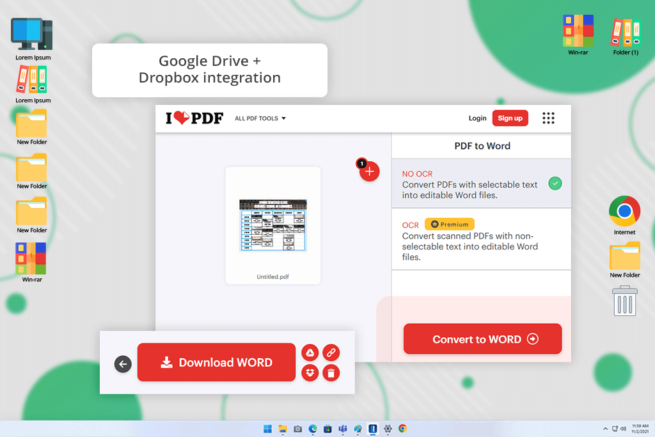Launch Microsoft Edge from taskbar
655x437 pixels.
313,429
